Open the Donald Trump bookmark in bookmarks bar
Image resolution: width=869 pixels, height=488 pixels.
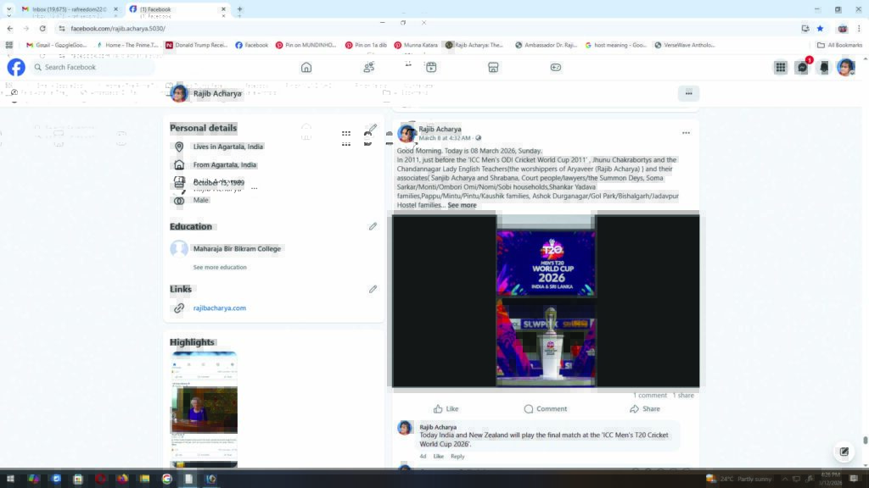point(196,45)
